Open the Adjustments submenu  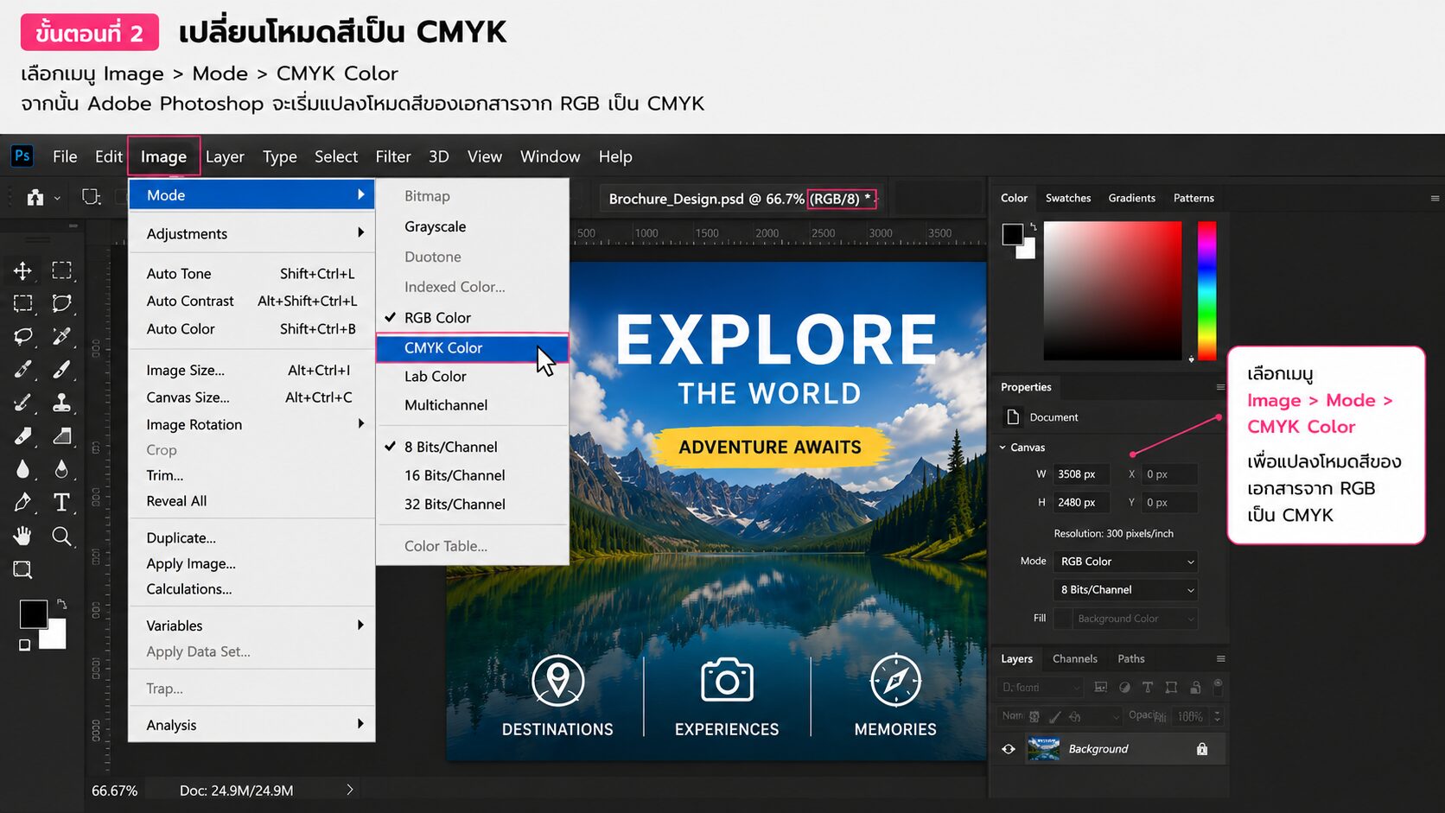[x=251, y=233]
